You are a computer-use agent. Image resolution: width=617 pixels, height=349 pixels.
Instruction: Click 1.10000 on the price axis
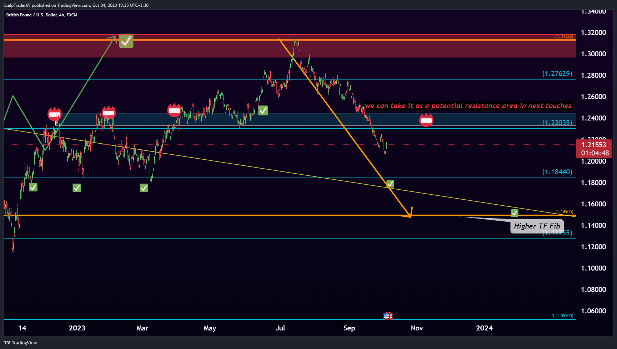[593, 268]
